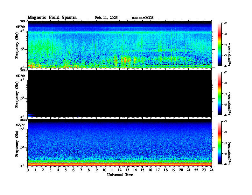The height and width of the screenshot is (195, 252).
Task: Click the "3" hour tick label
Action: [x=51, y=170]
